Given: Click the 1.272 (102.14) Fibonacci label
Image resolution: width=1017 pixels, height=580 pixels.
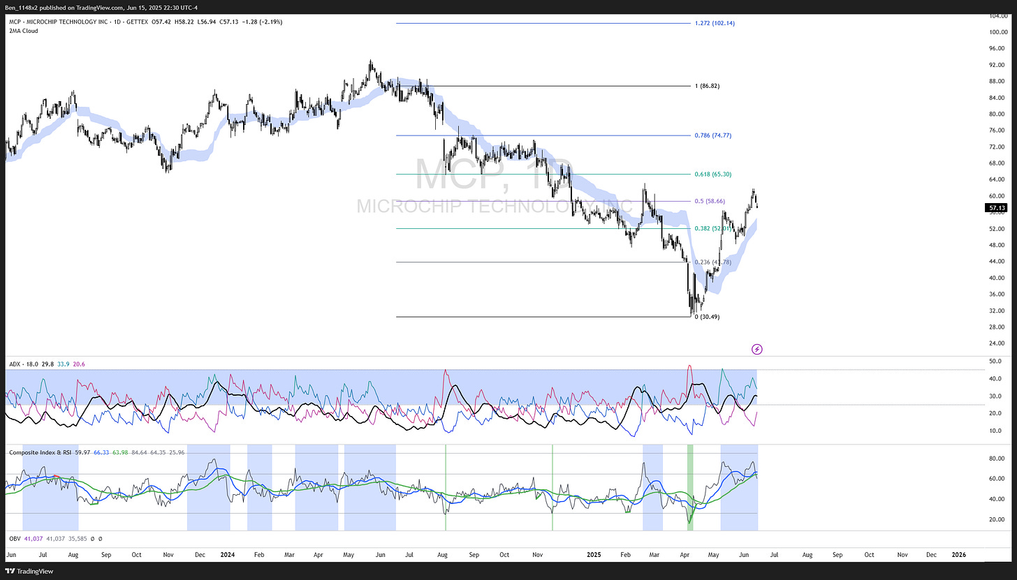Looking at the screenshot, I should (715, 23).
